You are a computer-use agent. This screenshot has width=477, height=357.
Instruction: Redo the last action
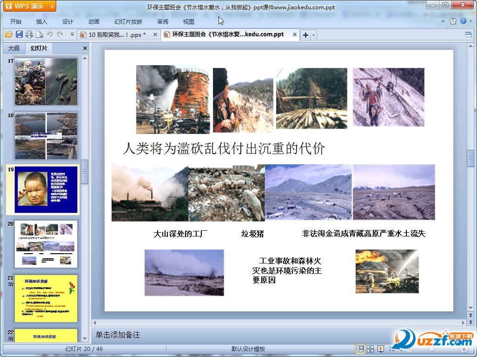point(60,34)
